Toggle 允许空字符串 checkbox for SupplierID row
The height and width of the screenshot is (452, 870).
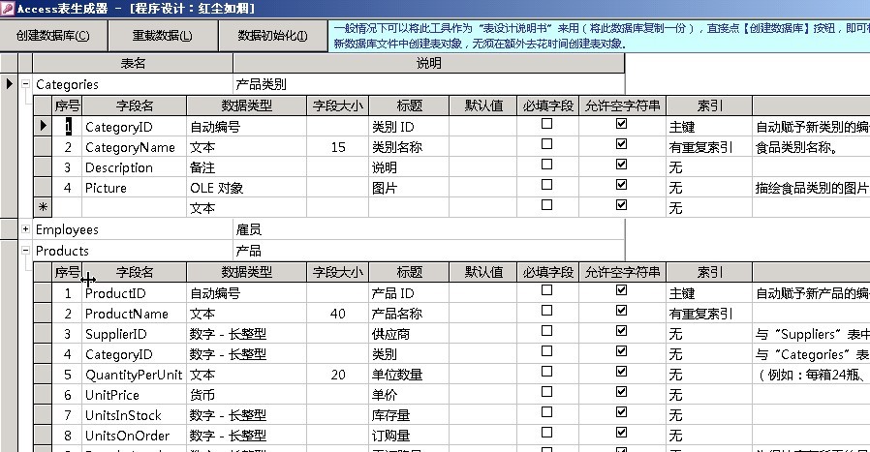(x=621, y=331)
